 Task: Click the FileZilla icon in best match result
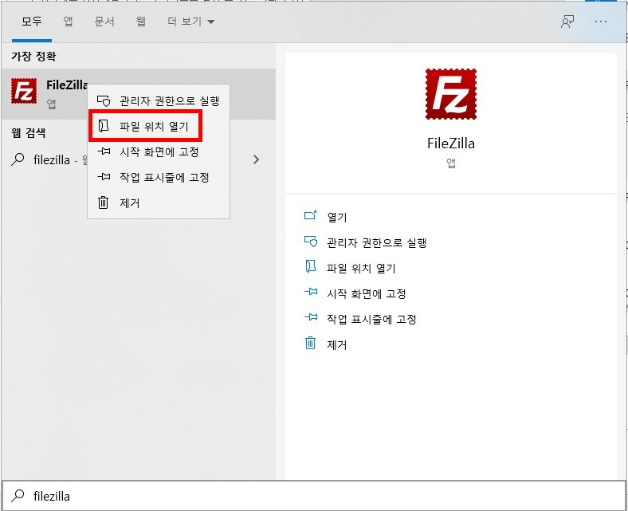coord(24,91)
